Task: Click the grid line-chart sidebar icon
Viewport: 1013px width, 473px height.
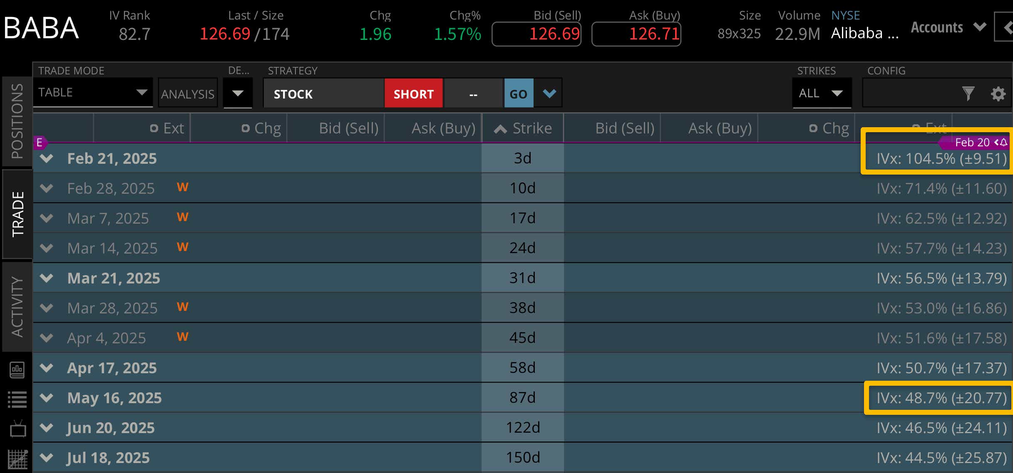Action: [17, 459]
